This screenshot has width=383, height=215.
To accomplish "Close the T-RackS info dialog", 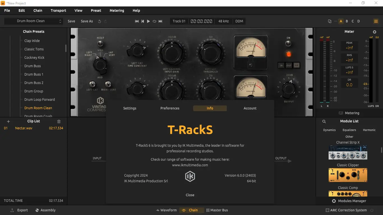I will click(x=190, y=195).
